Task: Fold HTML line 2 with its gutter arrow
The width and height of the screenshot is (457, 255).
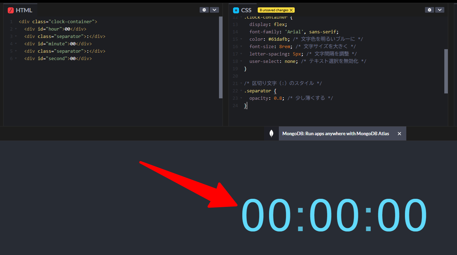Action: (x=16, y=29)
